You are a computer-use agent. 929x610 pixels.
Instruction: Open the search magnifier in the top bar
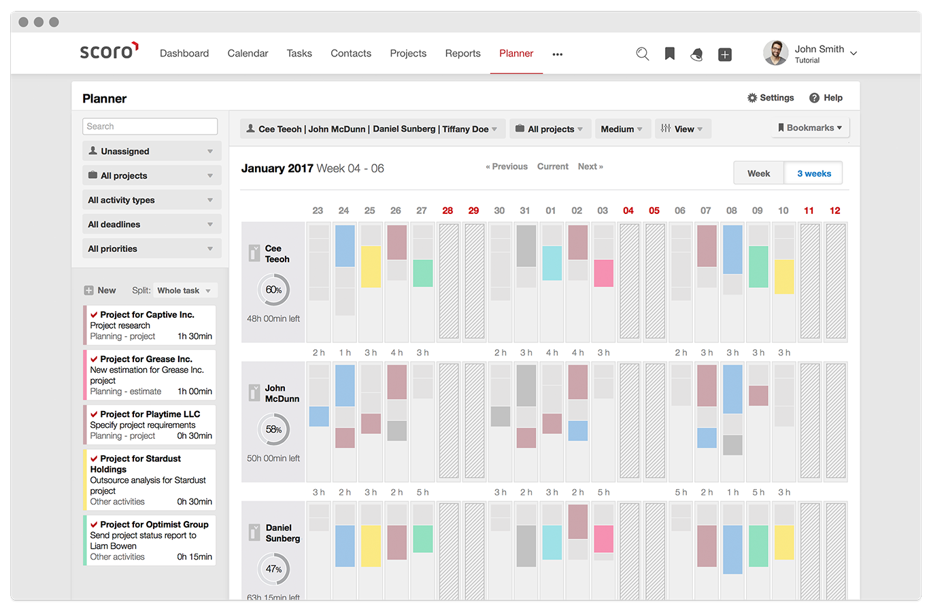642,54
